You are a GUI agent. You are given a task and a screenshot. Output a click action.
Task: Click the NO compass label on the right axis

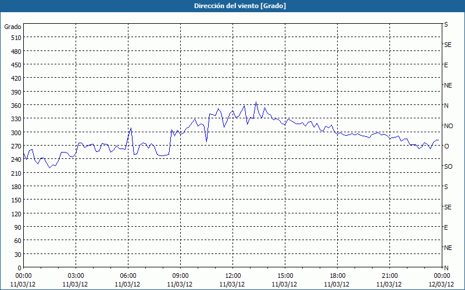pos(448,126)
